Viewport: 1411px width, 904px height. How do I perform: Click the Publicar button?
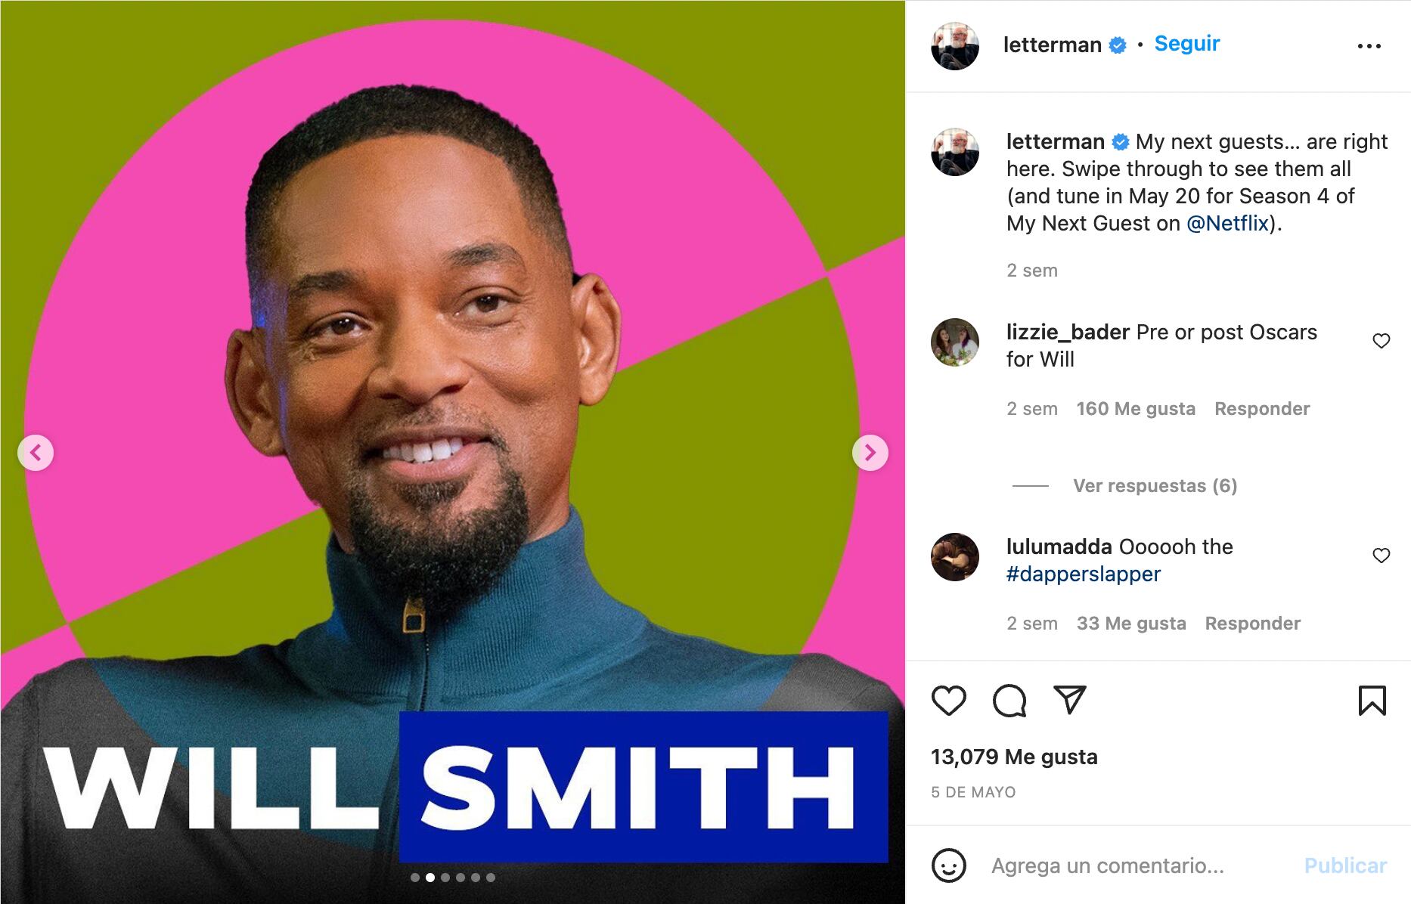tap(1345, 865)
